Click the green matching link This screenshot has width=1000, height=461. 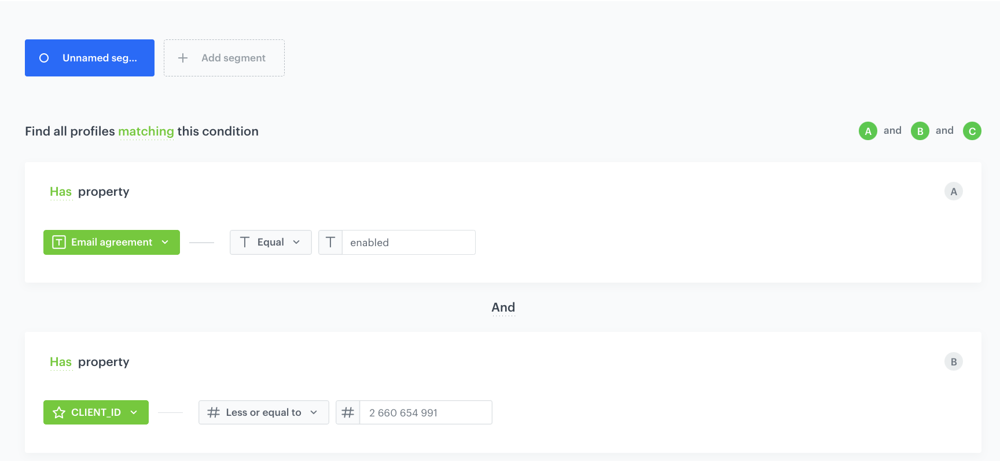(146, 131)
